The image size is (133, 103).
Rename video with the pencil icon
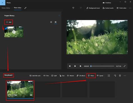tap(25, 8)
